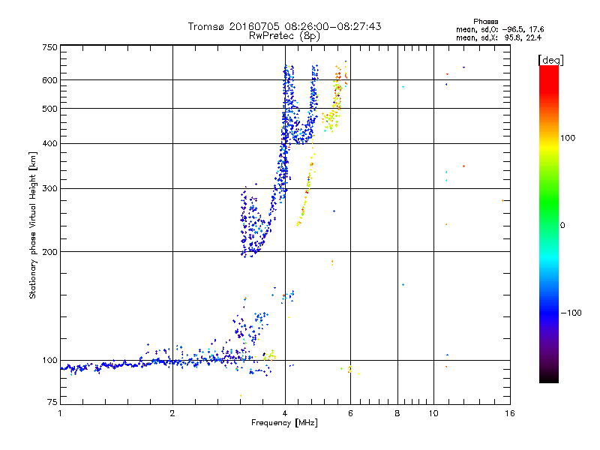Screen dimensions: 600x450
Task: Click the colorbar label '-100'
Action: point(571,313)
